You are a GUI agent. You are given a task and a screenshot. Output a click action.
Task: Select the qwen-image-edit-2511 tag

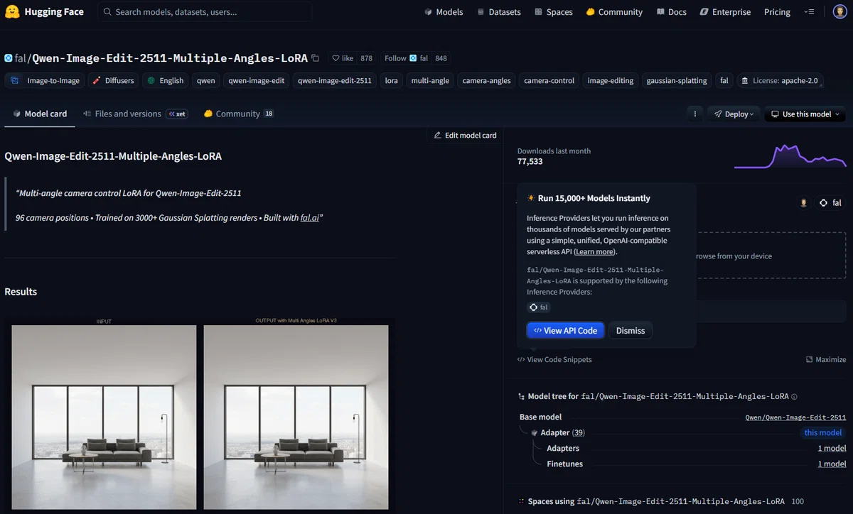[x=335, y=80]
